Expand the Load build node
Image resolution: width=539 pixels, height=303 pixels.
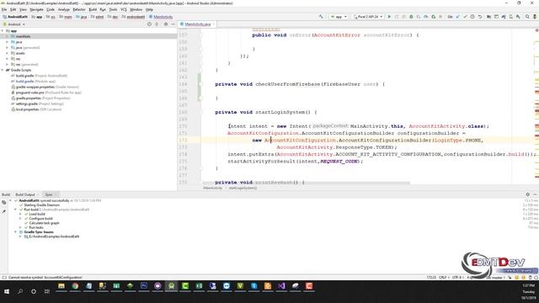click(20, 214)
